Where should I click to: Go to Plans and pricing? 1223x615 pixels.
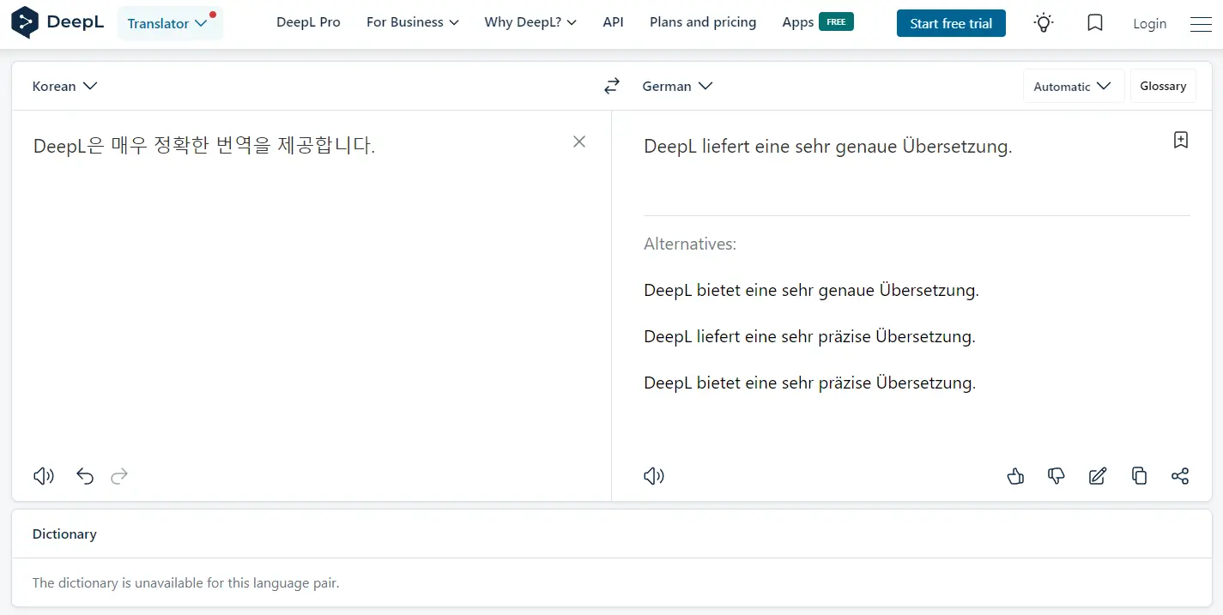703,22
